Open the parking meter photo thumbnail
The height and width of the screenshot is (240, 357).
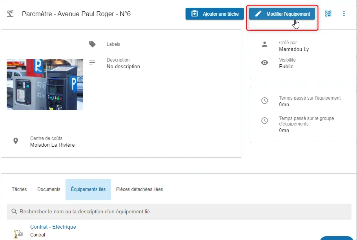tap(45, 85)
